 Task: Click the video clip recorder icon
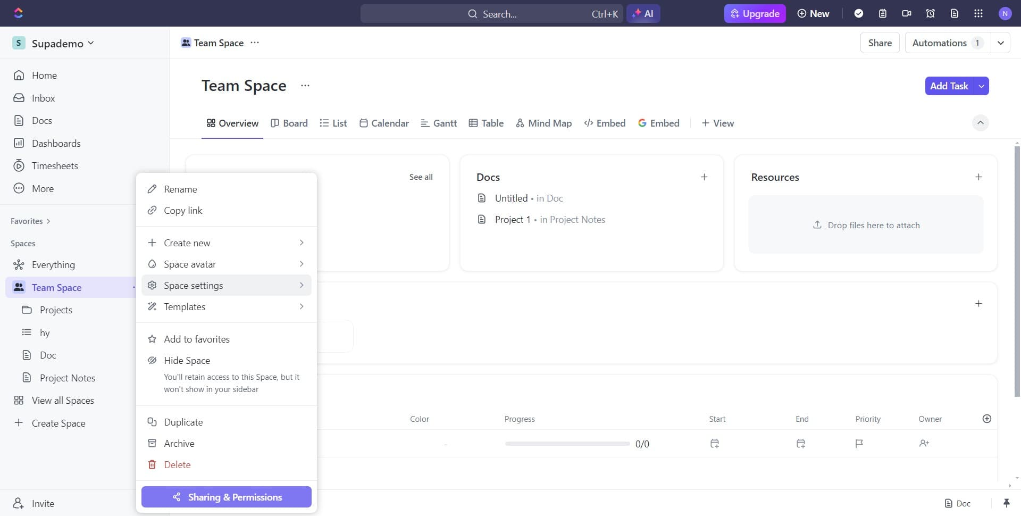click(907, 14)
